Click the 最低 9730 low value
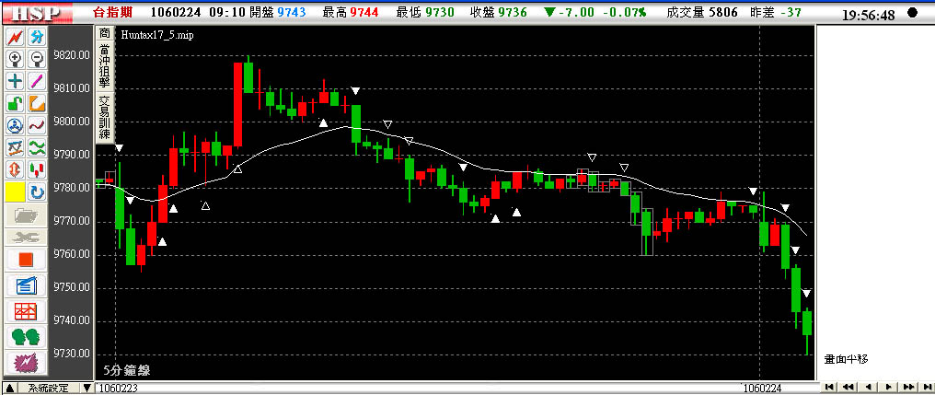Screen dimensions: 935x395 pyautogui.click(x=424, y=12)
